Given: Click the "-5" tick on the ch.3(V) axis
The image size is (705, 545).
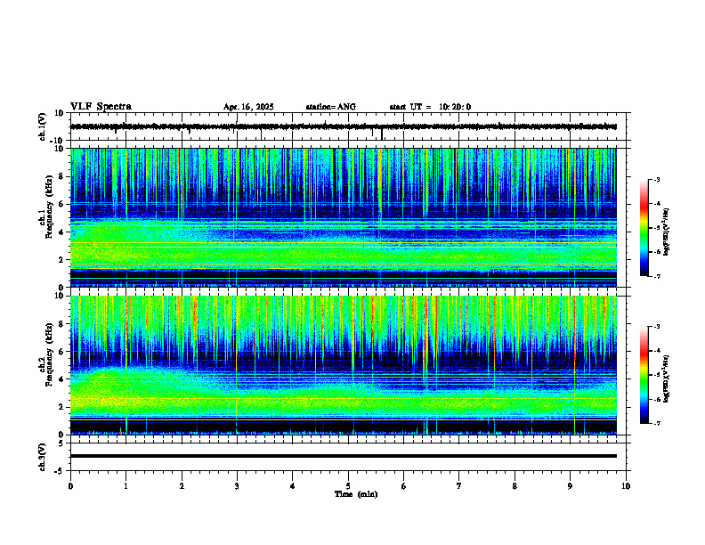Looking at the screenshot, I should [61, 471].
